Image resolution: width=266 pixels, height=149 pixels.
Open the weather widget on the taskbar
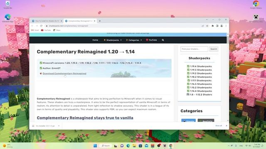pos(7,146)
